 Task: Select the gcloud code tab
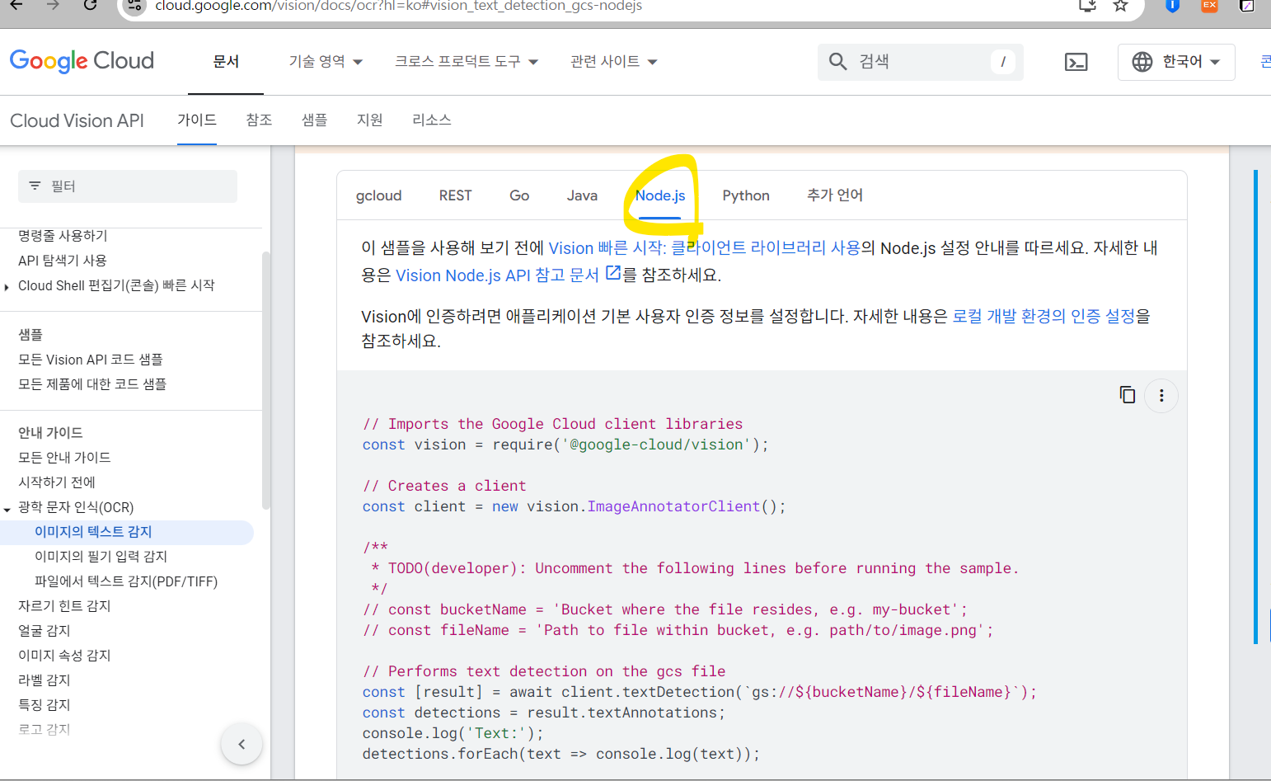[x=379, y=195]
